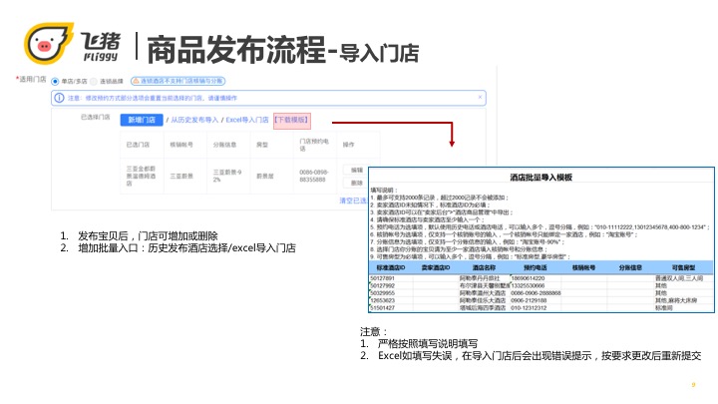Image resolution: width=718 pixels, height=404 pixels.
Task: Close the blue notice bar with the X
Action: 480,97
